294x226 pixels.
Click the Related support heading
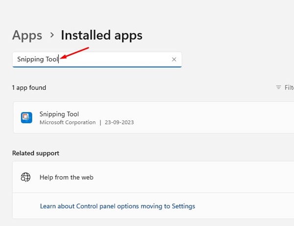[x=36, y=153]
